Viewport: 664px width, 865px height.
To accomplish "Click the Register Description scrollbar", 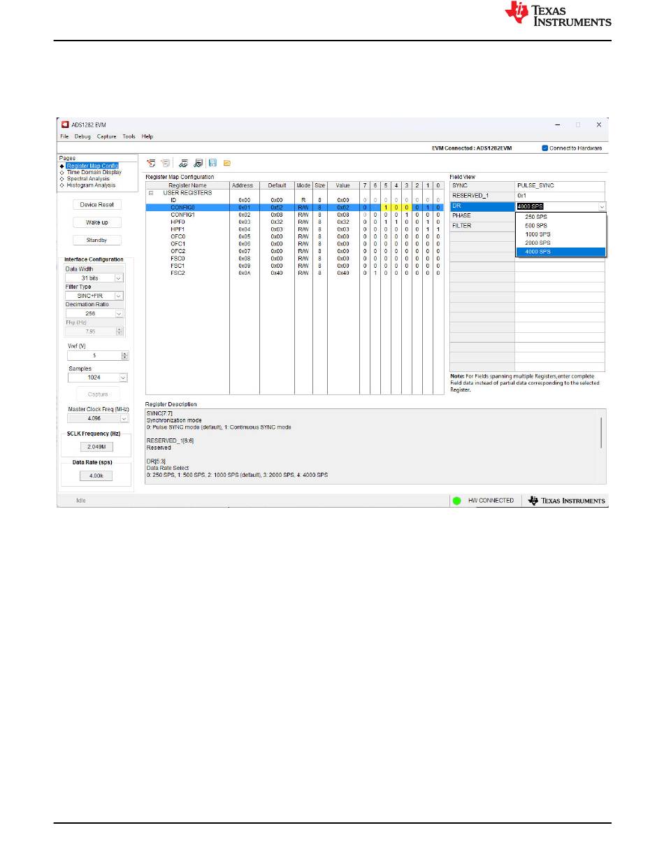I will pos(601,432).
